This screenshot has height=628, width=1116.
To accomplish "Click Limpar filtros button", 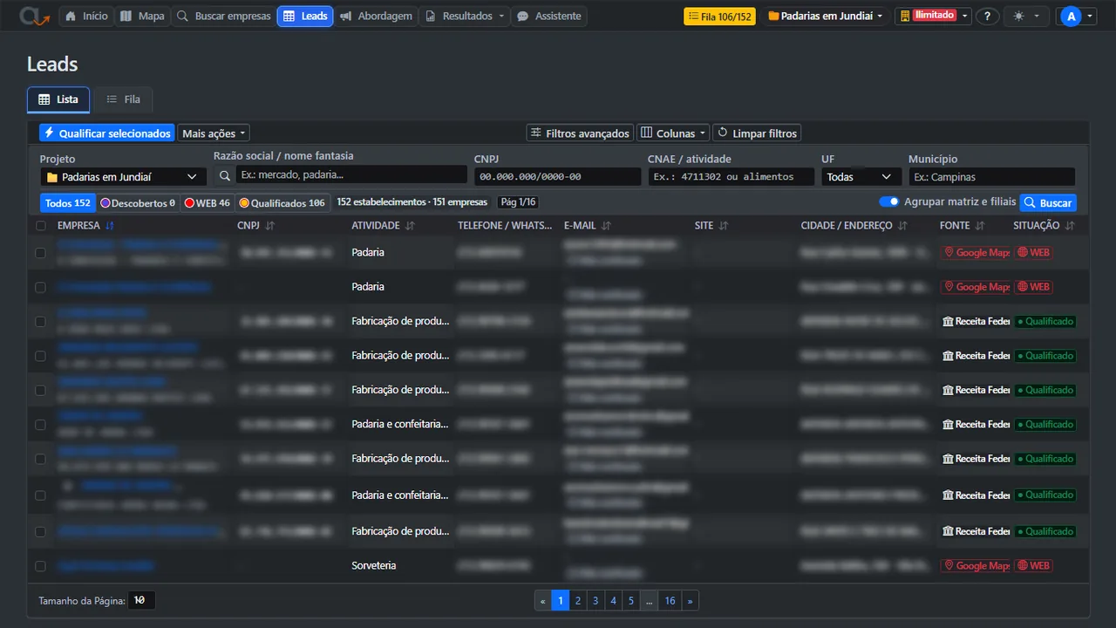I will pyautogui.click(x=757, y=133).
